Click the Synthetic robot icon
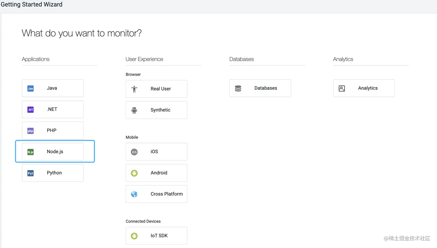The image size is (437, 248). (134, 110)
